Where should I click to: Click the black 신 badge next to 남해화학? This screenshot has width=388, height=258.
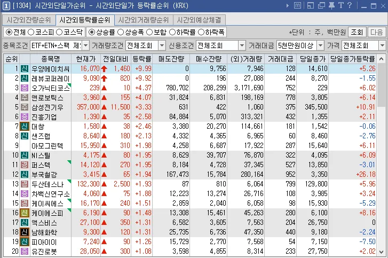pos(24,232)
